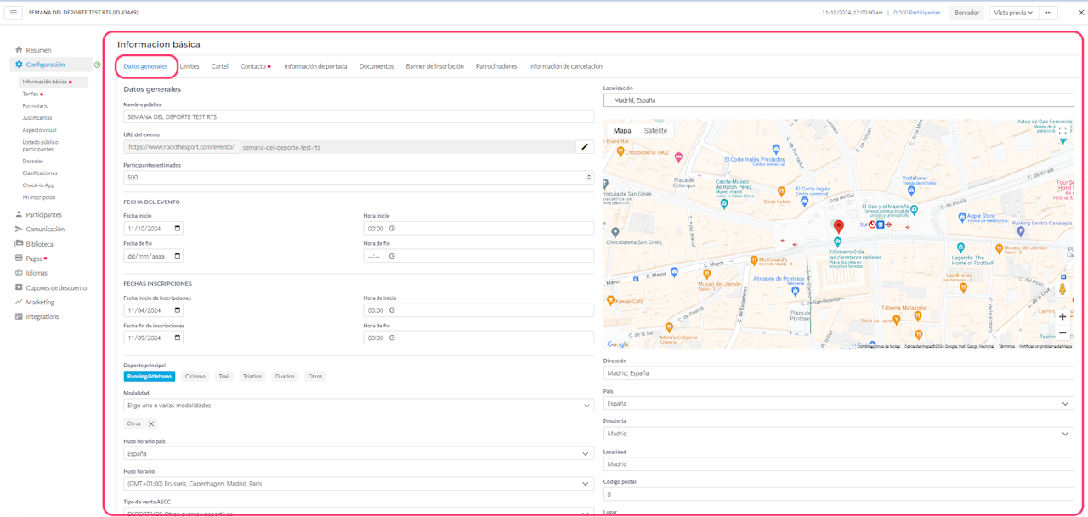Screen dimensions: 1088x517
Task: Open the hamburger menu icon
Action: point(14,13)
